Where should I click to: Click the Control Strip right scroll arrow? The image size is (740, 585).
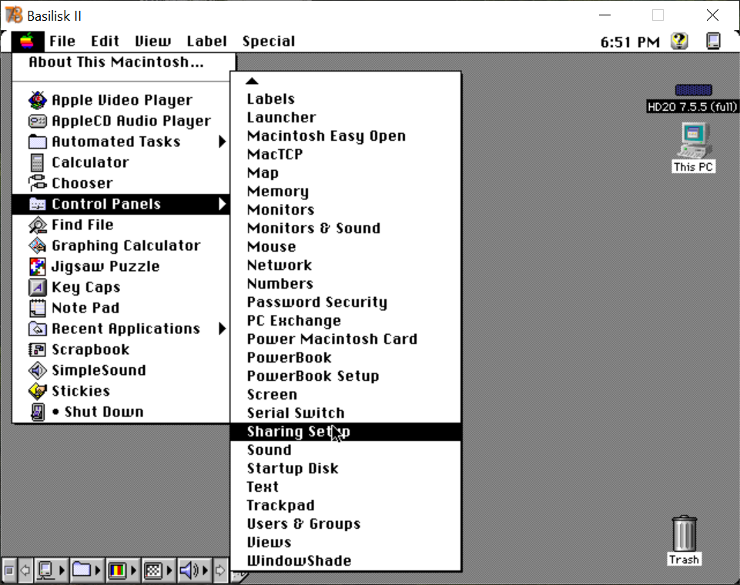(x=220, y=571)
